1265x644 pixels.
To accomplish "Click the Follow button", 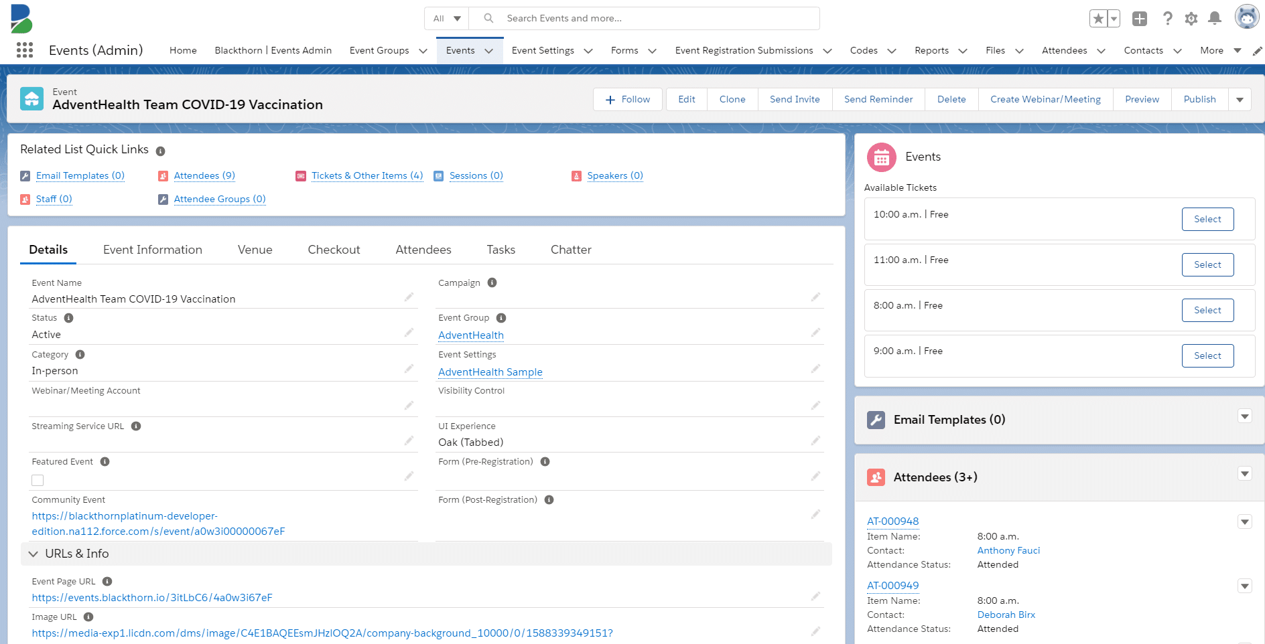I will 628,100.
